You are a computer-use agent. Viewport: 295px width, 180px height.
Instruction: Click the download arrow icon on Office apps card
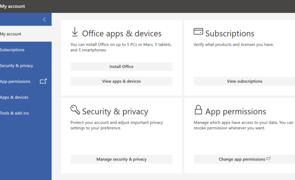(75, 32)
